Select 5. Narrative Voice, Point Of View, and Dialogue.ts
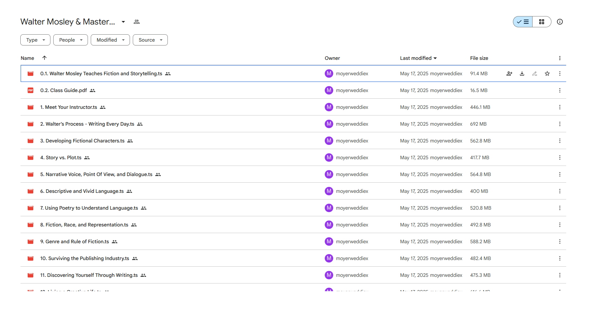590x315 pixels. tap(293, 174)
